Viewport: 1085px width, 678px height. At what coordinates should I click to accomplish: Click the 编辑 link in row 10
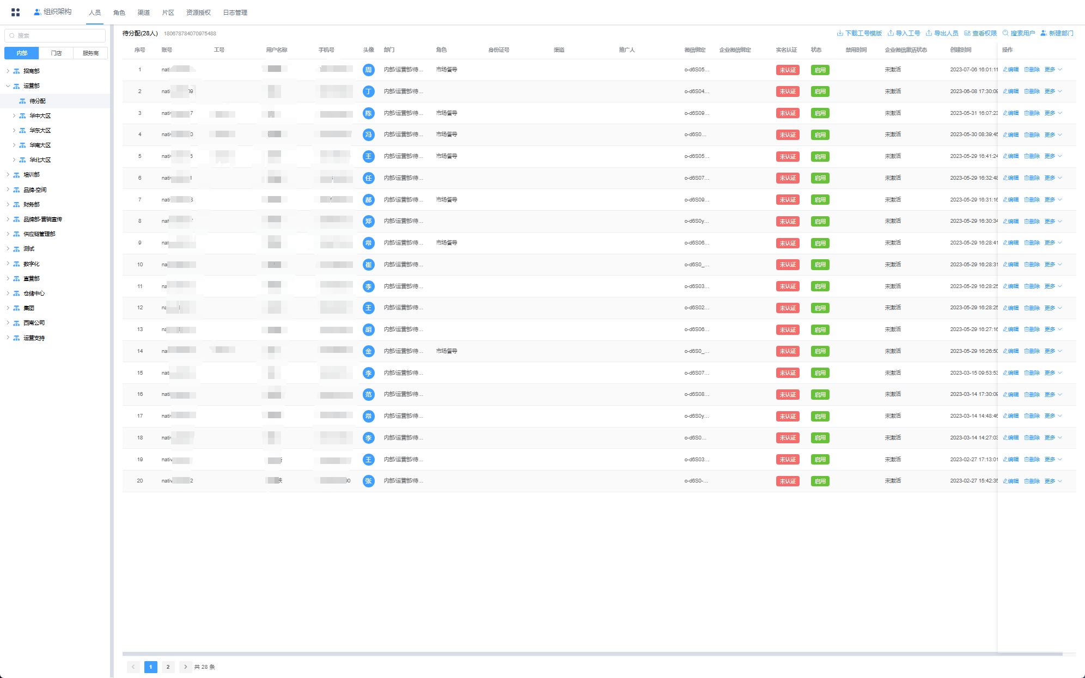tap(1011, 265)
